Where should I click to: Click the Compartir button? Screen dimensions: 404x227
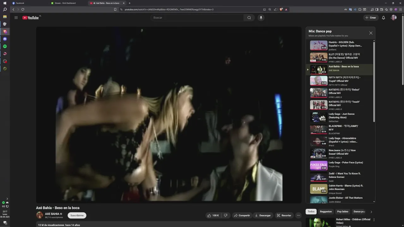click(x=242, y=215)
